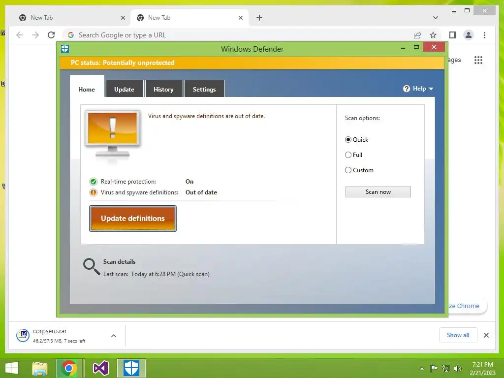Select Custom scan option
504x378 pixels.
click(x=348, y=170)
